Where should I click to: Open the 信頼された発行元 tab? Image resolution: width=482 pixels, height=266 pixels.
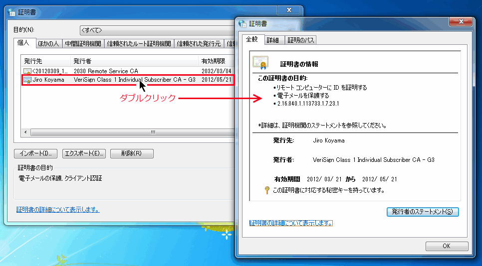[199, 44]
